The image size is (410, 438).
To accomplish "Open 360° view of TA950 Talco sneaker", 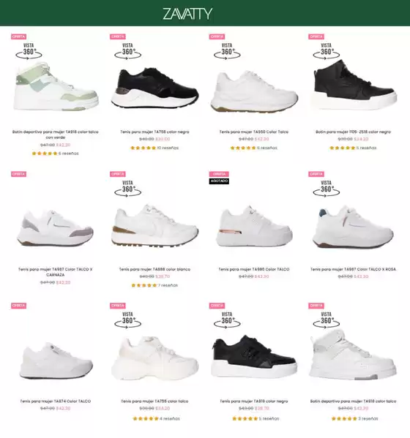I will 227,51.
